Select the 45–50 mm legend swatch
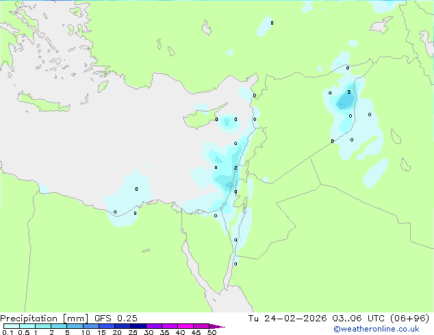 (201, 326)
